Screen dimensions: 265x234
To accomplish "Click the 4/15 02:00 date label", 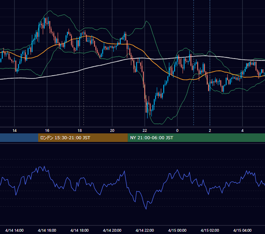I will point(210,230).
